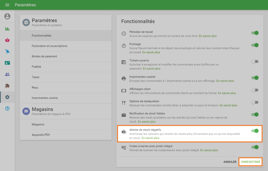Viewport: 268px width, 171px height.
Task: Click the user account sidebar icon
Action: coord(7,16)
